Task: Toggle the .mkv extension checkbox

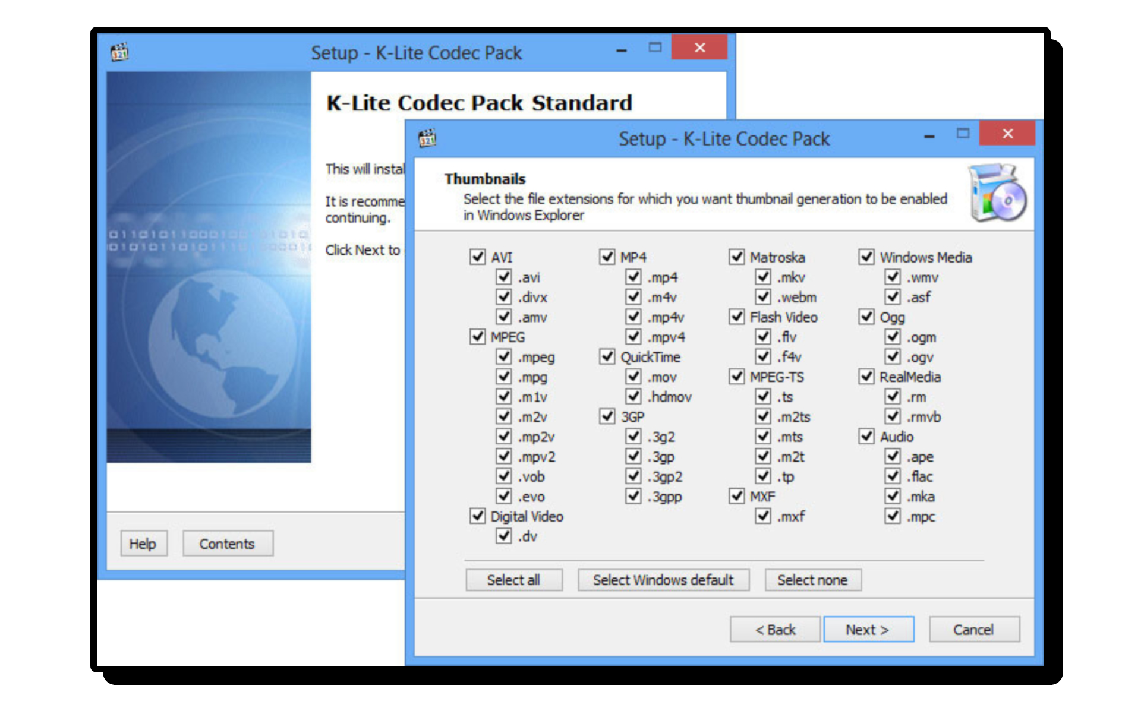Action: pos(763,277)
